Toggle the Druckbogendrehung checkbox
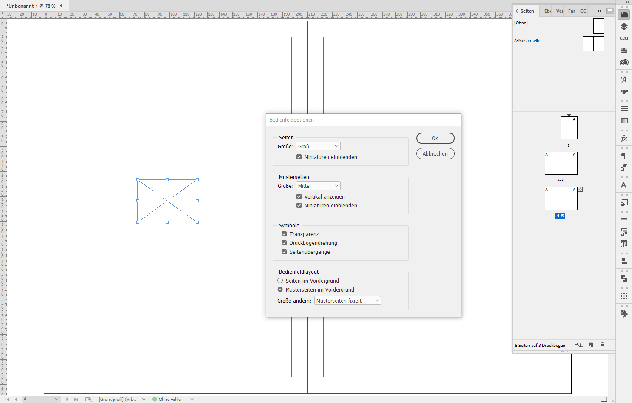Screen dimensions: 632x403 point(284,243)
